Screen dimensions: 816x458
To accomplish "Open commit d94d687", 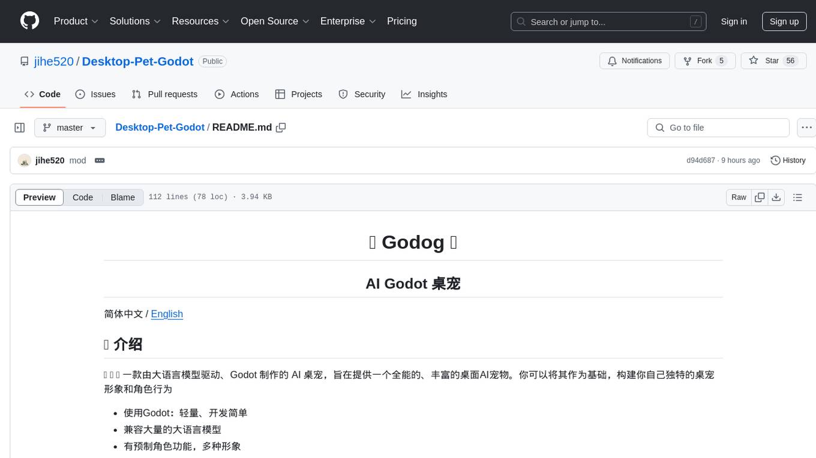I will point(701,161).
